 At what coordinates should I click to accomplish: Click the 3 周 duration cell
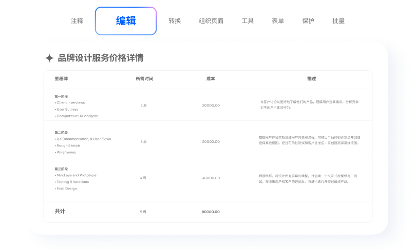(143, 141)
